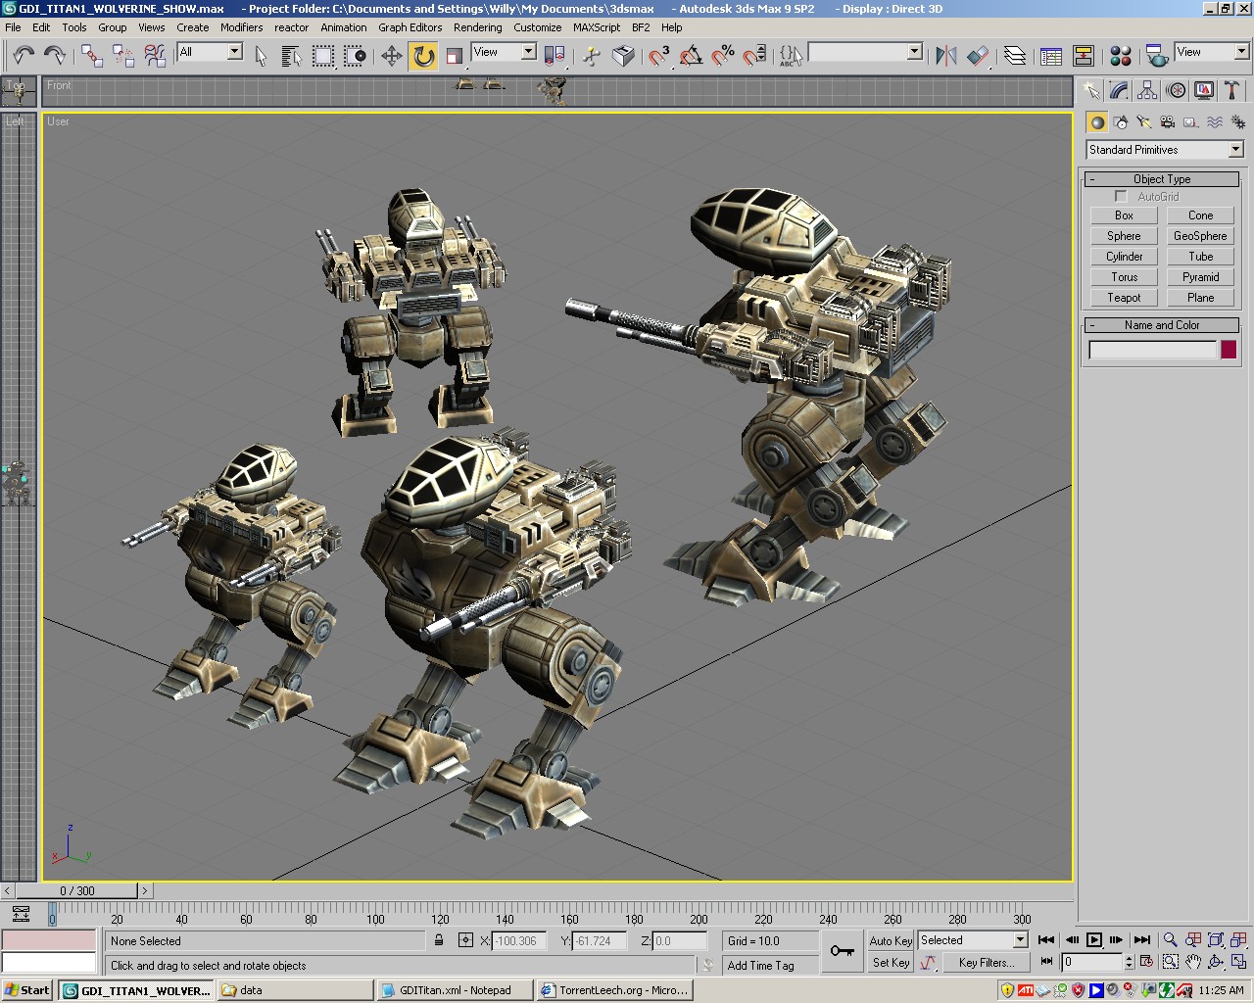The height and width of the screenshot is (1003, 1254).
Task: Open Key Filters dialog
Action: click(x=987, y=963)
